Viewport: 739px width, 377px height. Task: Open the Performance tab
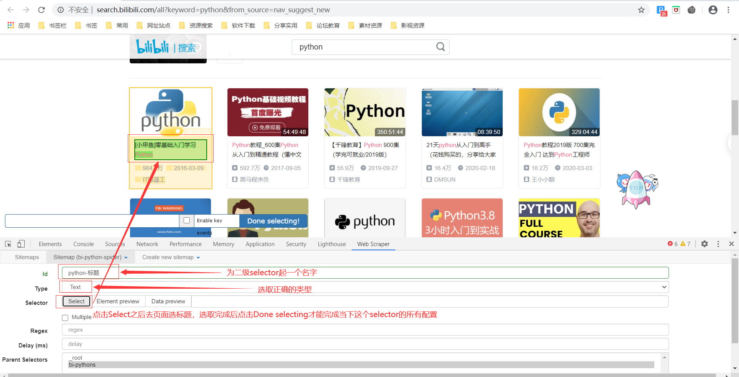(186, 244)
